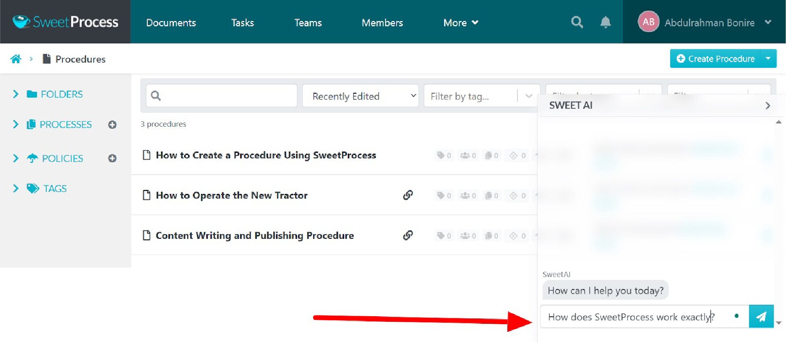Click process count on Content Writing row
This screenshot has width=787, height=344.
click(x=492, y=236)
